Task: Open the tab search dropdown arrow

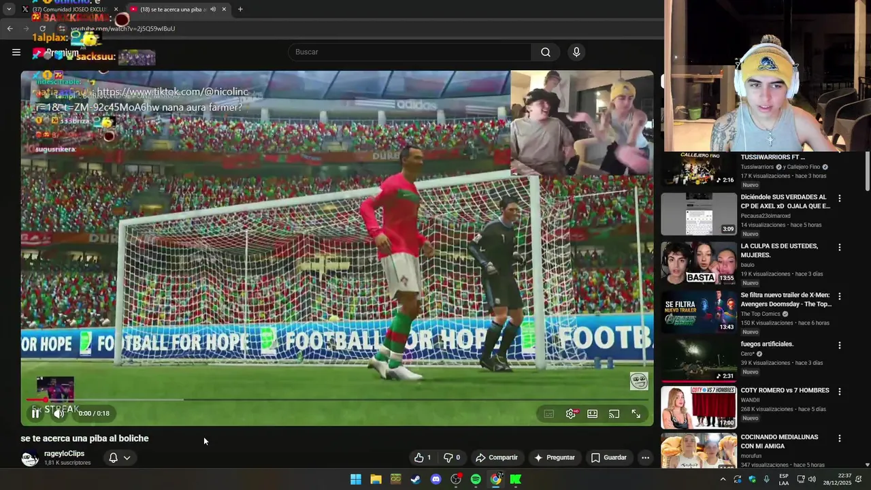Action: pos(8,10)
